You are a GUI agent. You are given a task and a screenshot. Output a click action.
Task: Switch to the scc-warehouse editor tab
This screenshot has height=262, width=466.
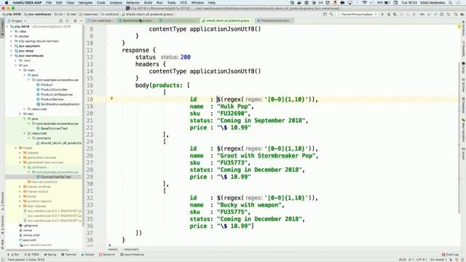tap(100, 21)
